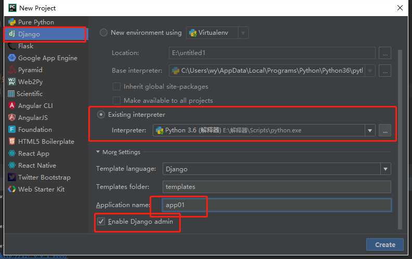Choose Pyramid project type

click(x=30, y=70)
